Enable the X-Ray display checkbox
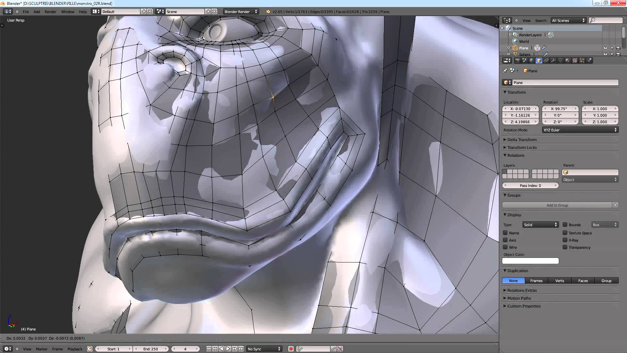The width and height of the screenshot is (627, 353). 565,240
